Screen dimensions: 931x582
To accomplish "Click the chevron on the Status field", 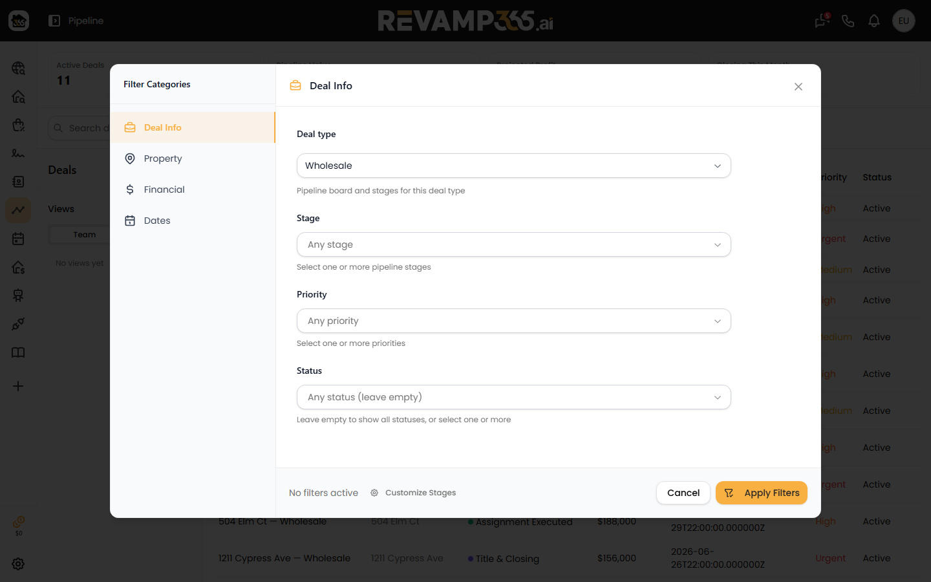I will pyautogui.click(x=718, y=398).
